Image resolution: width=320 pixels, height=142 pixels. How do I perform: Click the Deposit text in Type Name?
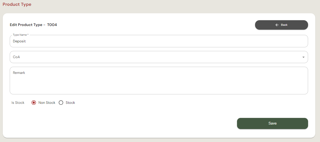[x=19, y=41]
